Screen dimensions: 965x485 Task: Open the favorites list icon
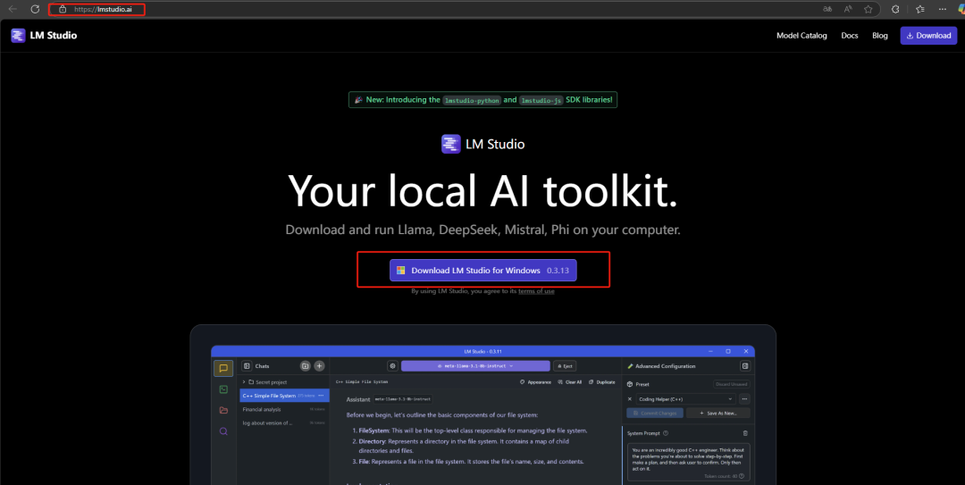[x=919, y=9]
